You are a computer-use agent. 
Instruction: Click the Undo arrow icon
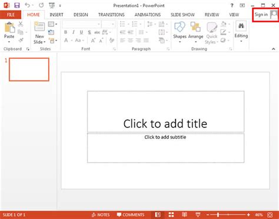pos(27,5)
